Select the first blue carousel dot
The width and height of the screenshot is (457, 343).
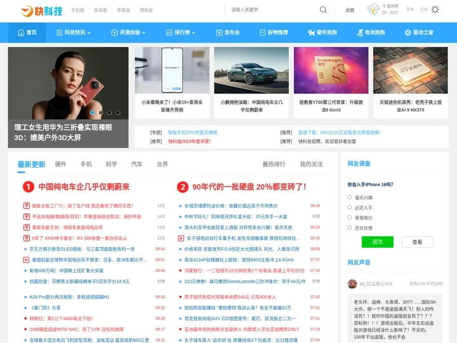(93, 112)
